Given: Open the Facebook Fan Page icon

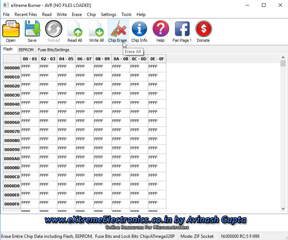Looking at the screenshot, I should (182, 31).
